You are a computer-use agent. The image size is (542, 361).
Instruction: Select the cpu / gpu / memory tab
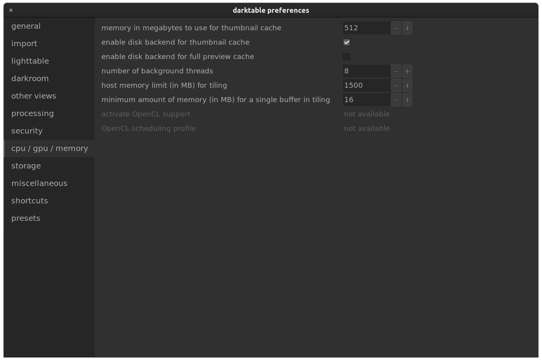49,148
